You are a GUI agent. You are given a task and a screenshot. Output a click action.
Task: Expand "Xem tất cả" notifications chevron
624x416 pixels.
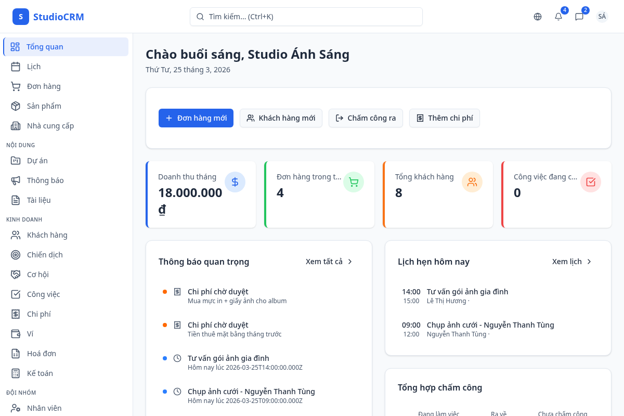click(350, 262)
